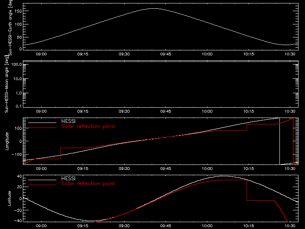Select HESSI legend text in Latitude plot
Screen dimensions: 305x229
[68, 178]
